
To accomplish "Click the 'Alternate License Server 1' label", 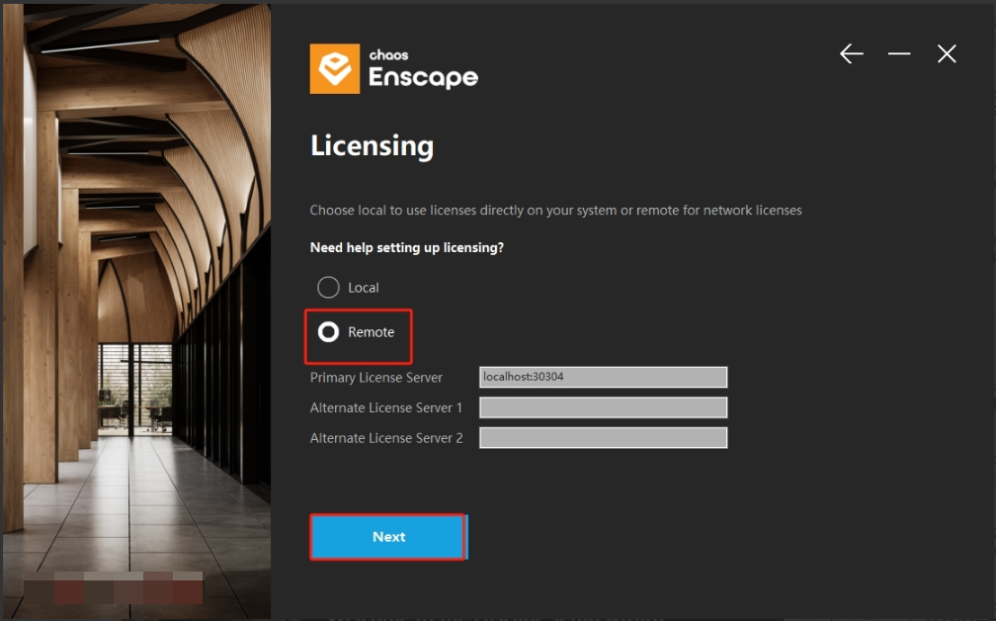I will [386, 407].
